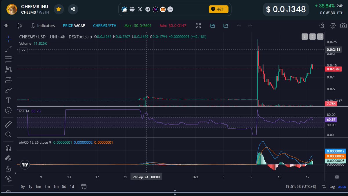Click the purple M social icon
This screenshot has width=348, height=196.
coord(155,9)
